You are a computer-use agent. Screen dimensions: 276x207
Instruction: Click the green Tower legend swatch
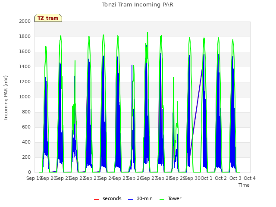tap(162, 199)
